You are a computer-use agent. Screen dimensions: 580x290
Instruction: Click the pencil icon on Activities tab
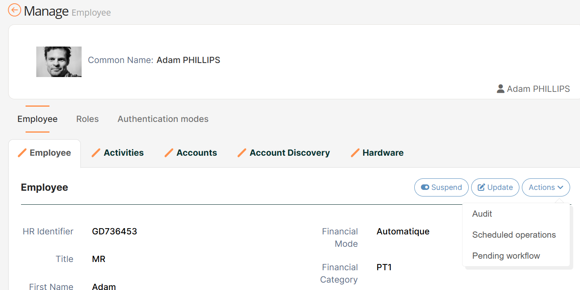96,153
